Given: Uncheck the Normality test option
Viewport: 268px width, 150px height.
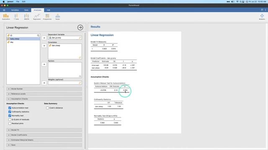Looking at the screenshot, I should point(10,116).
